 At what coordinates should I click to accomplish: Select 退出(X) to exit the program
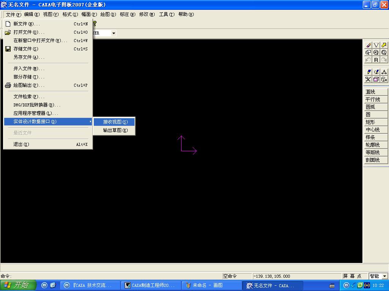coord(48,144)
